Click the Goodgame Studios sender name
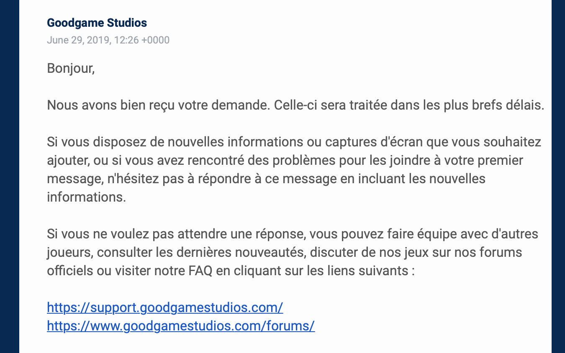This screenshot has height=353, width=565. click(97, 23)
